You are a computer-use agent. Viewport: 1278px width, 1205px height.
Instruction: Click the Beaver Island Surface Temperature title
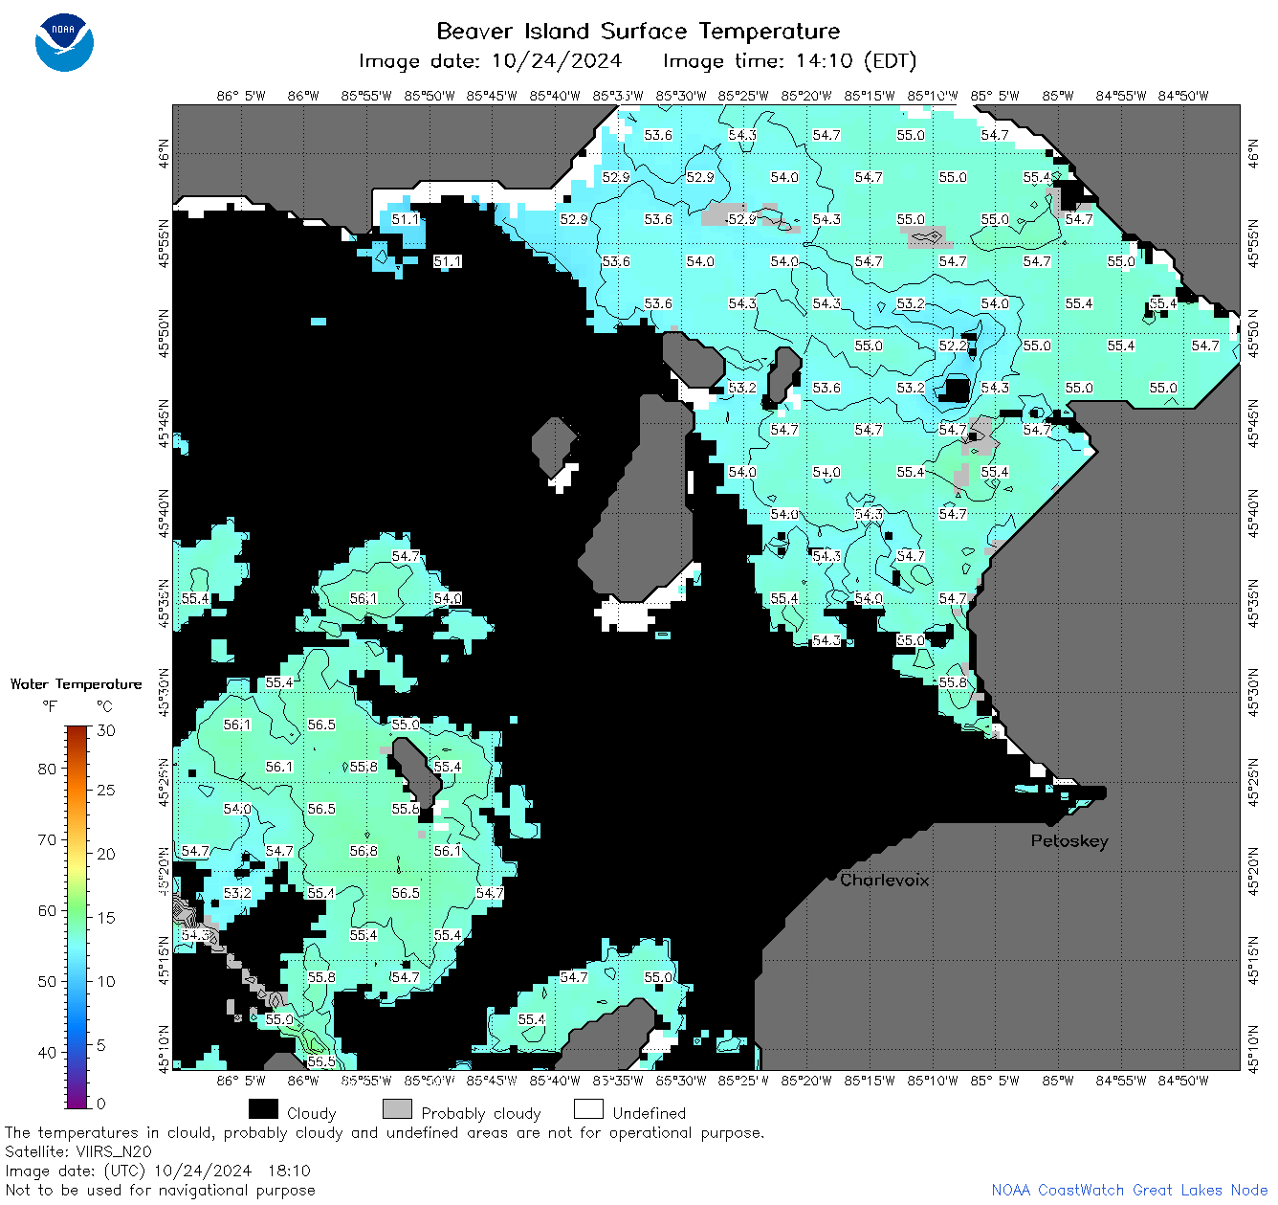coord(638,31)
